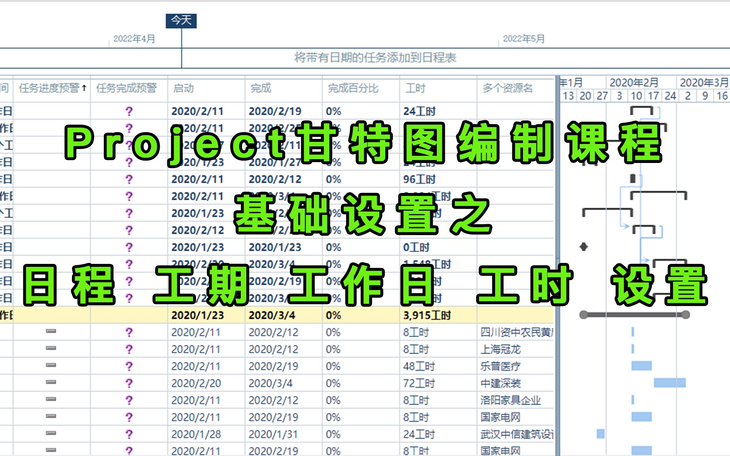Select the bold 2020/3/4 cell in highlighted row

click(283, 315)
